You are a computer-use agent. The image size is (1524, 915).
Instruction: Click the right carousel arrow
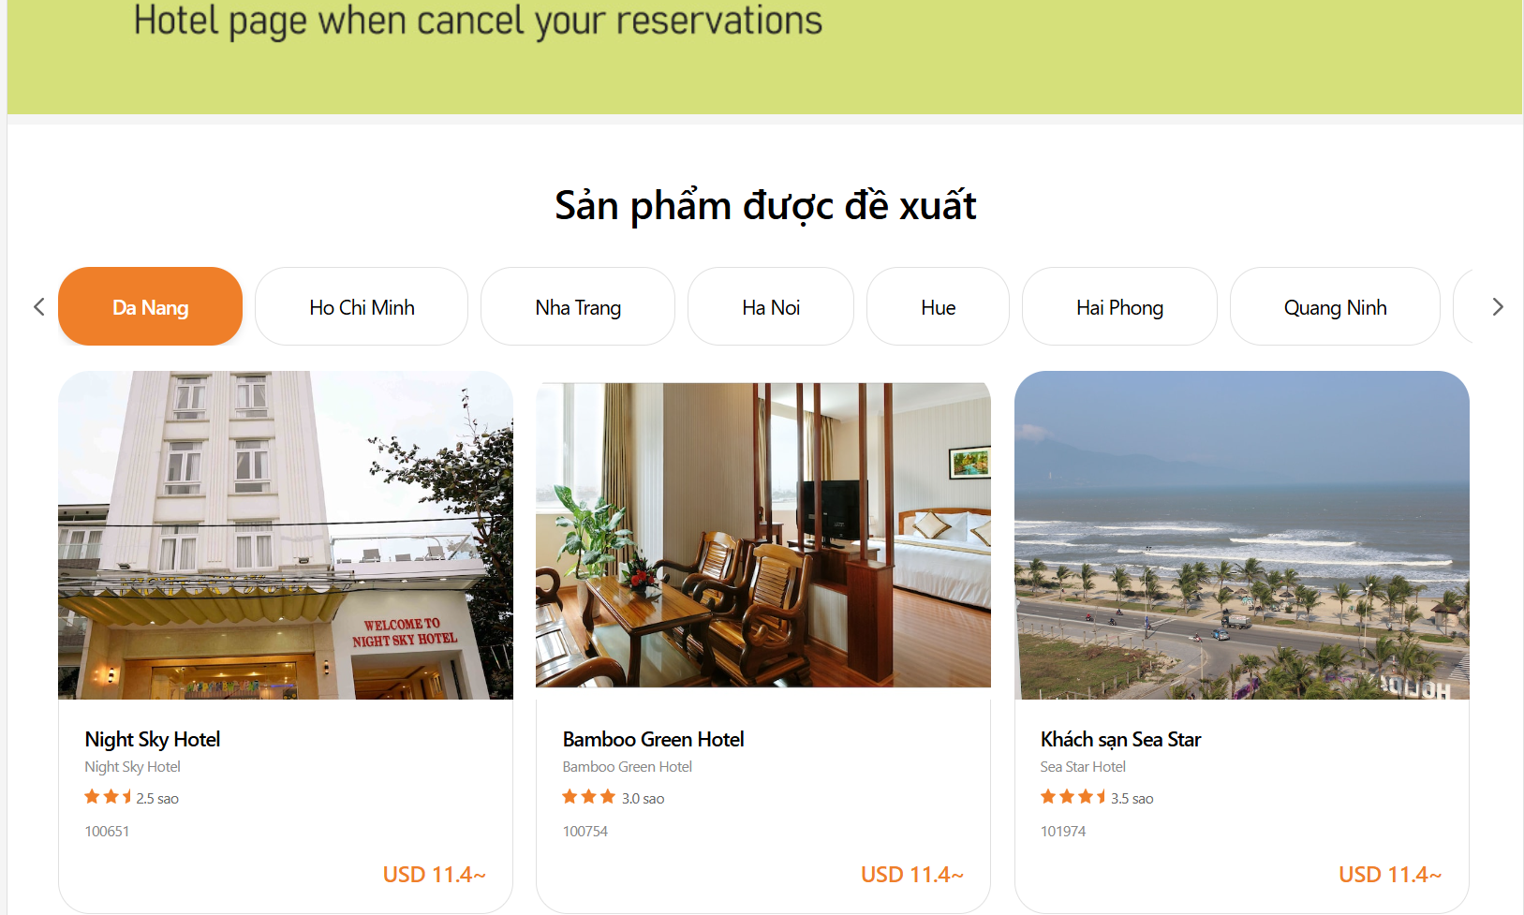click(x=1497, y=307)
